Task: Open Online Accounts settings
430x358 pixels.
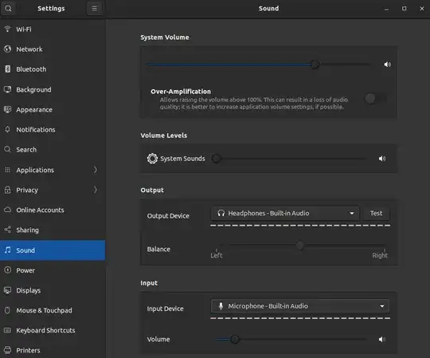Action: pyautogui.click(x=53, y=210)
